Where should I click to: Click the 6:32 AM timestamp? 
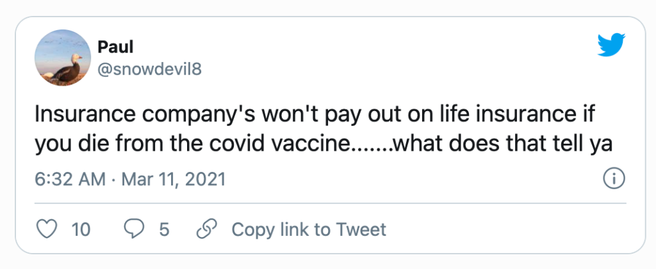coord(70,180)
